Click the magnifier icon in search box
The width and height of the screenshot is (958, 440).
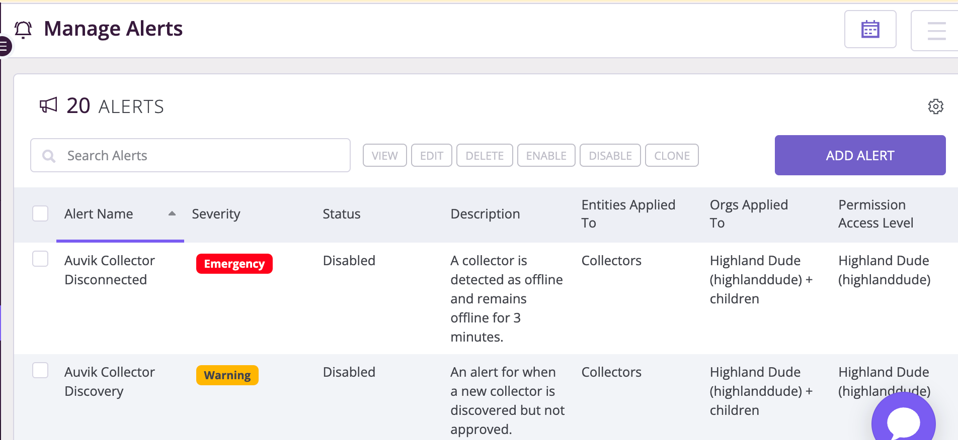coord(49,156)
